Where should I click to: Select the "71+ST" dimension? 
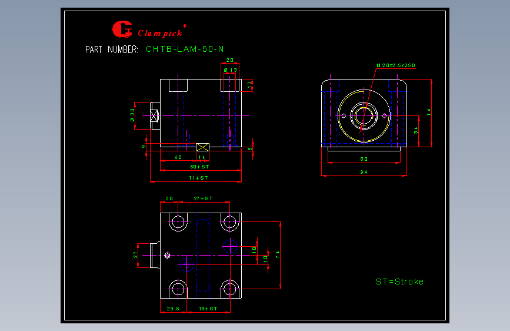(198, 178)
